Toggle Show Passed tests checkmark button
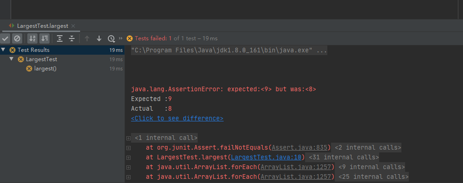463x183 pixels. click(5, 38)
